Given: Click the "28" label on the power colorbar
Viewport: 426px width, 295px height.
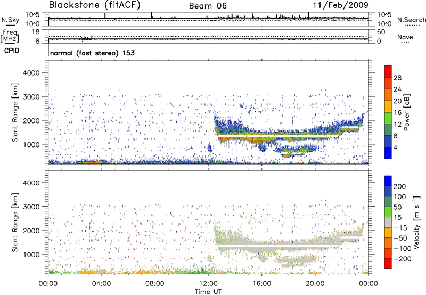Looking at the screenshot, I should pyautogui.click(x=397, y=78).
